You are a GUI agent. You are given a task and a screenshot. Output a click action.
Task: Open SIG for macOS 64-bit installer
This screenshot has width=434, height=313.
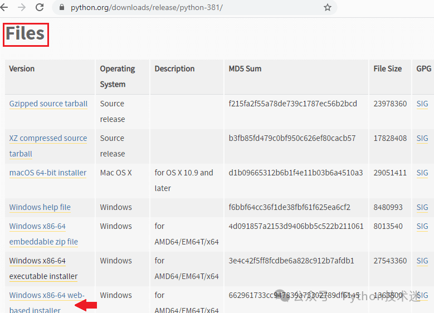(x=422, y=173)
